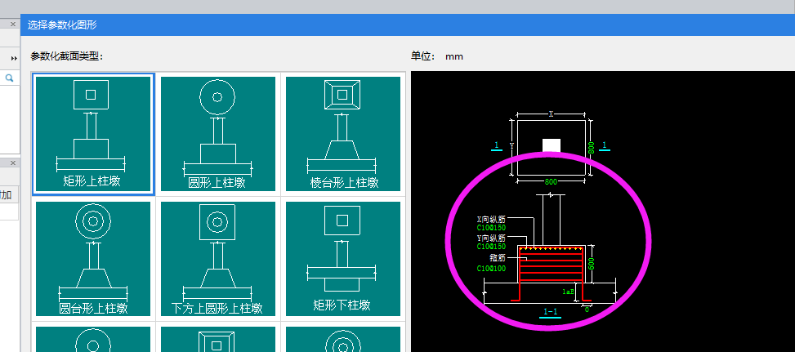This screenshot has width=795, height=352.
Task: Edit the green 800 height dimension value
Action: tap(592, 148)
